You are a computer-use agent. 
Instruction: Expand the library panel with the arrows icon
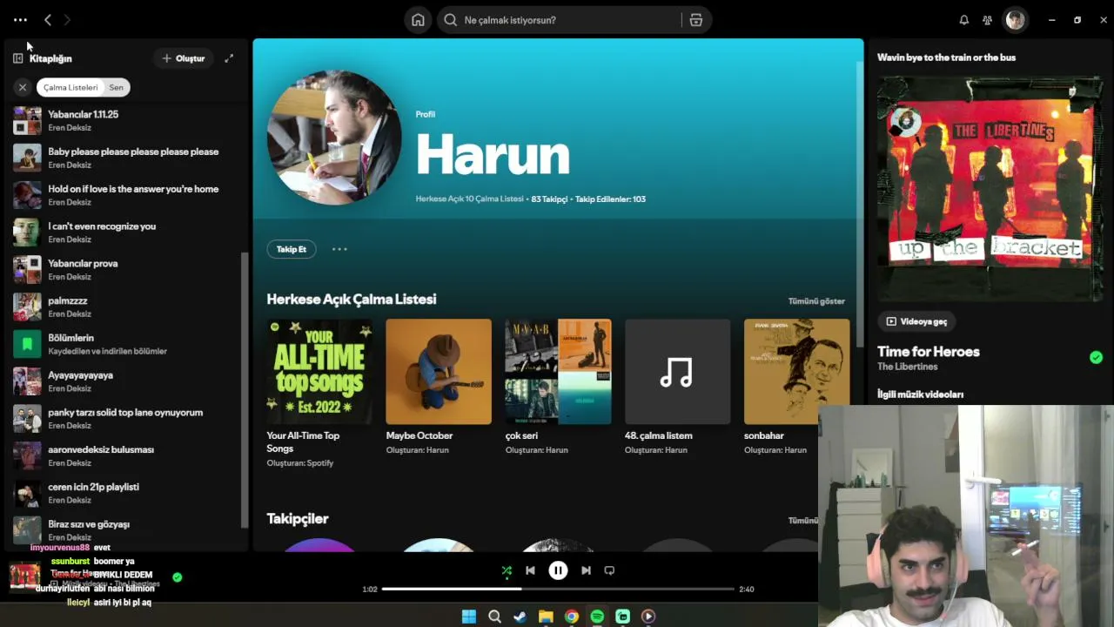(229, 58)
